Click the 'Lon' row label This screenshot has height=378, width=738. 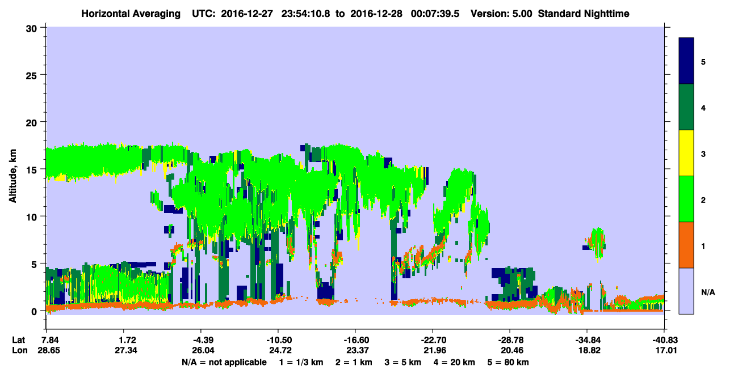pyautogui.click(x=19, y=351)
